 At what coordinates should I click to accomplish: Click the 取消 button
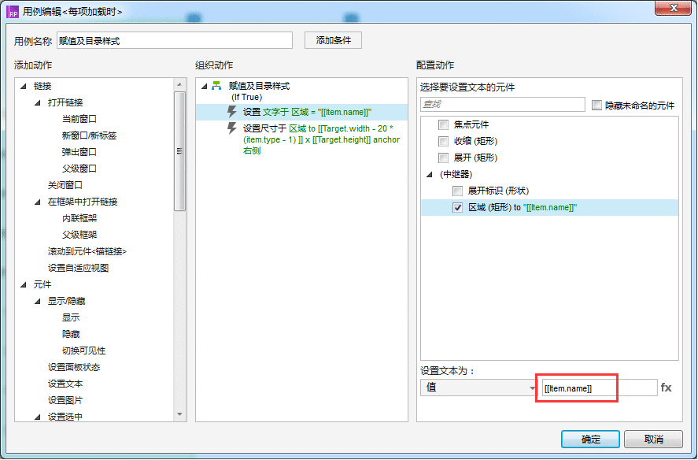(x=653, y=439)
